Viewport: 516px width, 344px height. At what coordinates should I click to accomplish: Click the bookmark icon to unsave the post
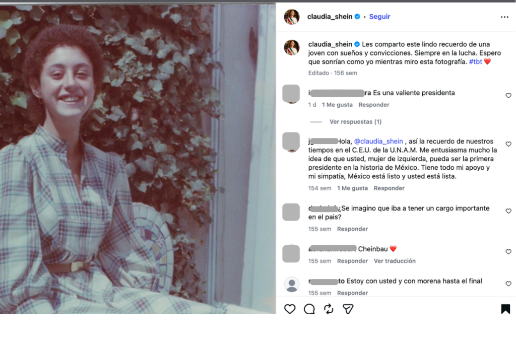505,309
